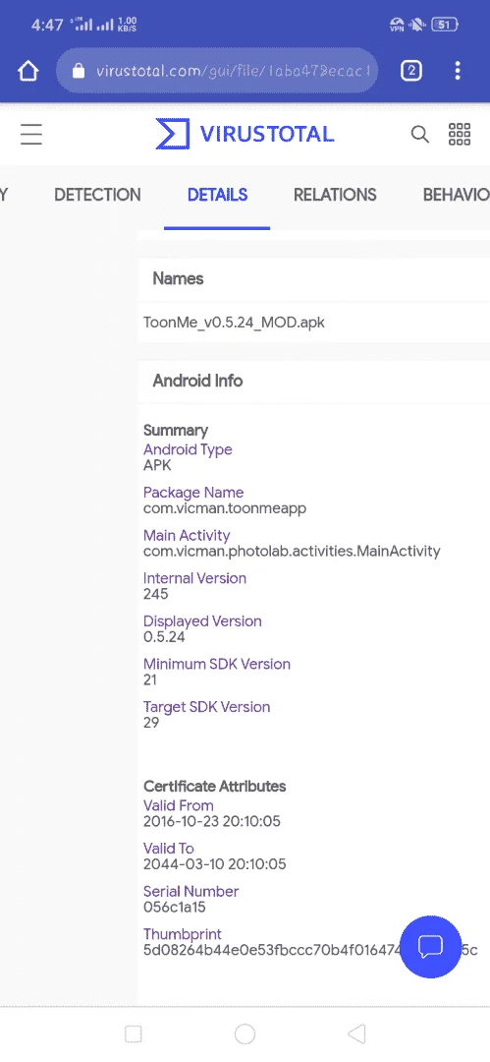Click the VirusTotal logo

coord(245,134)
